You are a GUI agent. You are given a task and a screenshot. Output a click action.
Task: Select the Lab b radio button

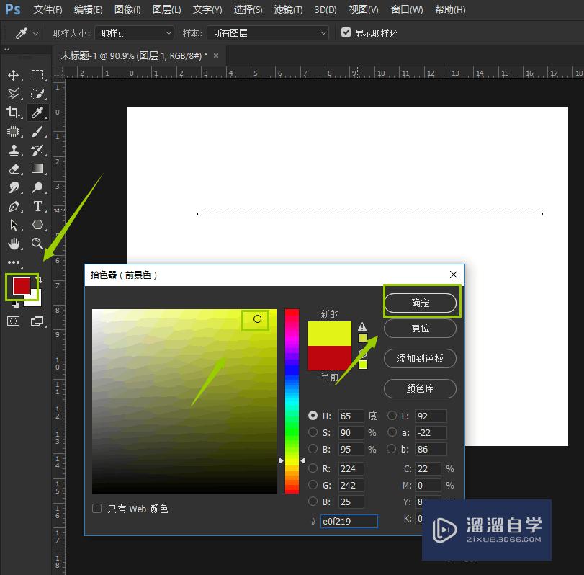pyautogui.click(x=392, y=448)
